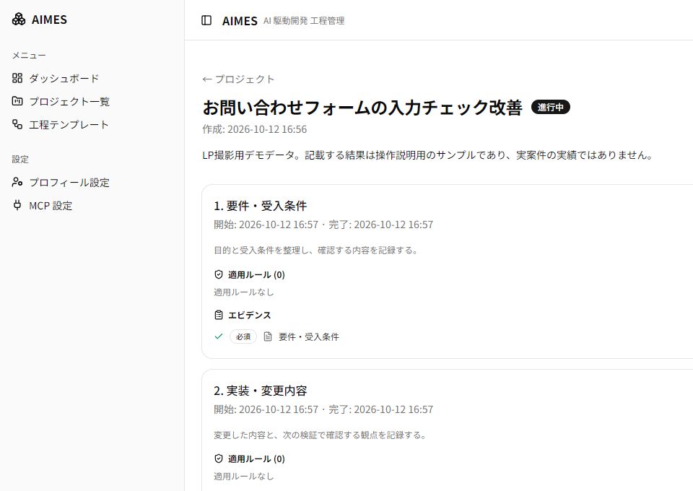The height and width of the screenshot is (491, 693).
Task: Click the 必須 badge
Action: click(x=243, y=336)
